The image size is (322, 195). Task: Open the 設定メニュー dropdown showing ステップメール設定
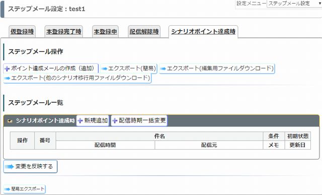294,4
